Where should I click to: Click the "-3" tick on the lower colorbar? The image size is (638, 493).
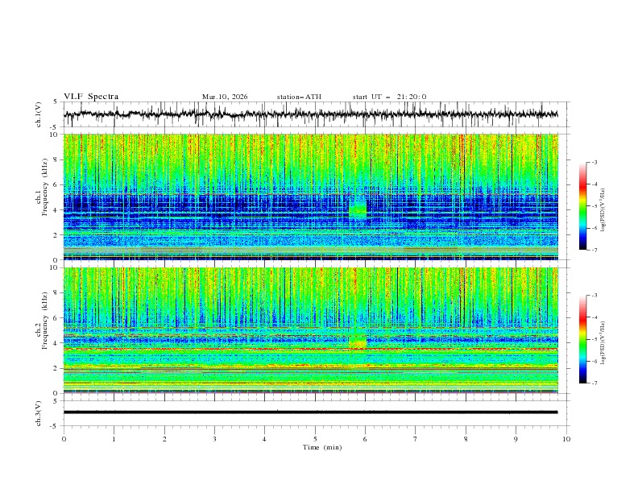(x=594, y=296)
